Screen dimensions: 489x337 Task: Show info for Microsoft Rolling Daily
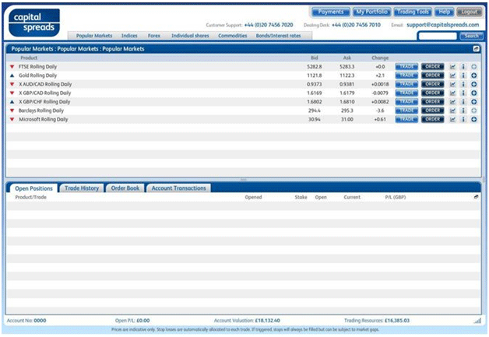pyautogui.click(x=463, y=119)
